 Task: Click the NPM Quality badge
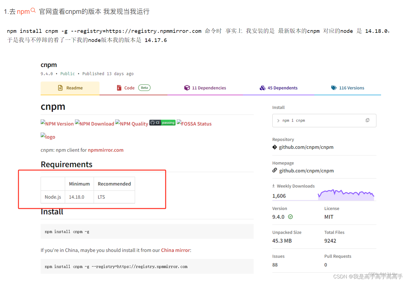pos(132,124)
